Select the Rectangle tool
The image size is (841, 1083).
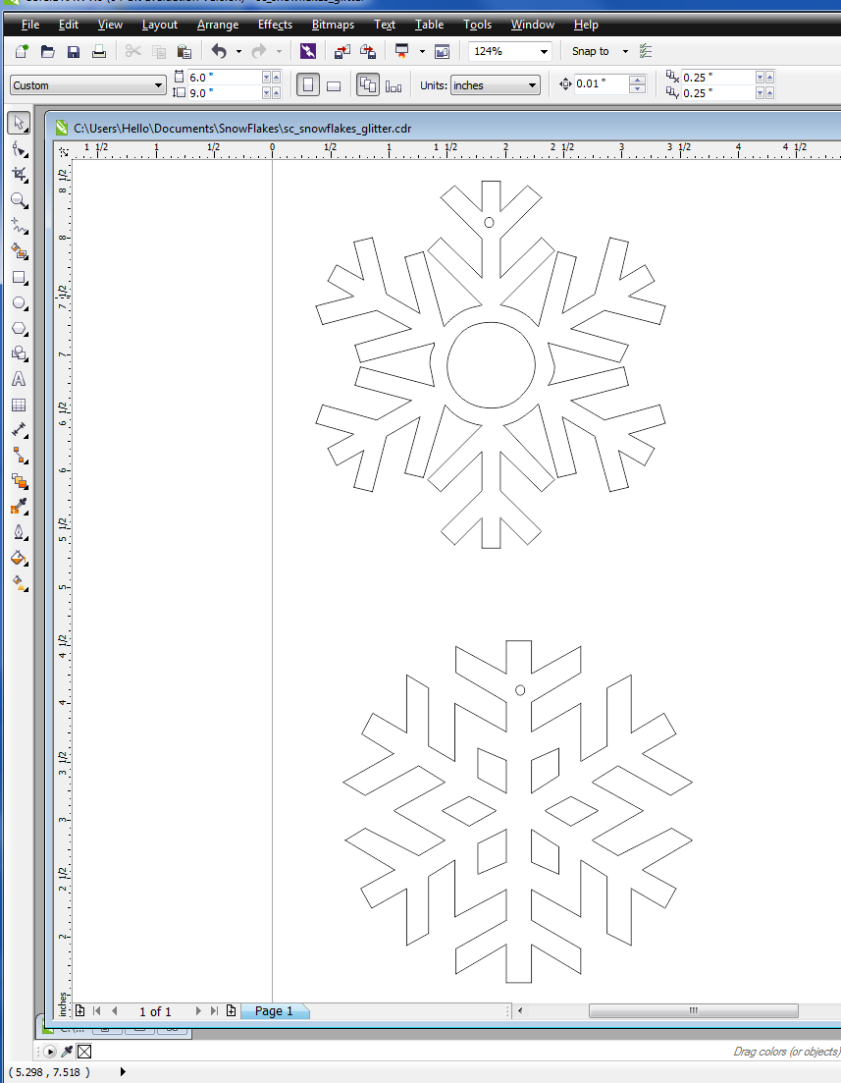[17, 277]
